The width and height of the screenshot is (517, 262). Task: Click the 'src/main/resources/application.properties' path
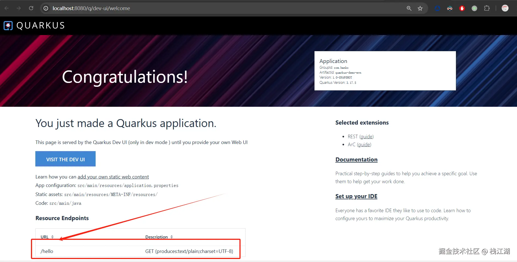click(x=128, y=186)
